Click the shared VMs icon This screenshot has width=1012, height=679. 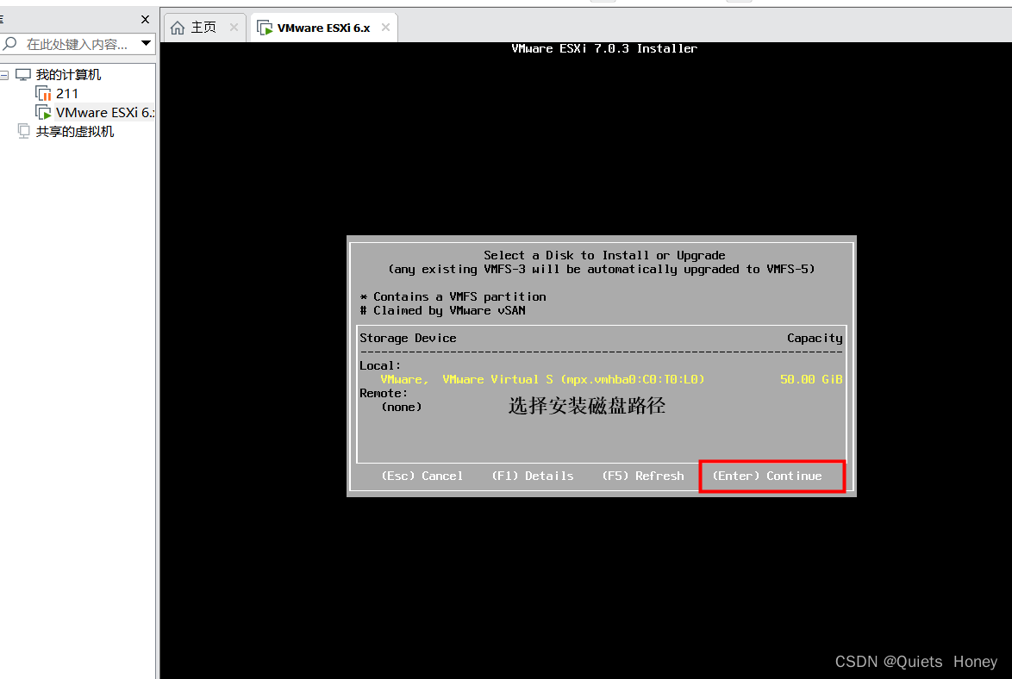point(23,131)
